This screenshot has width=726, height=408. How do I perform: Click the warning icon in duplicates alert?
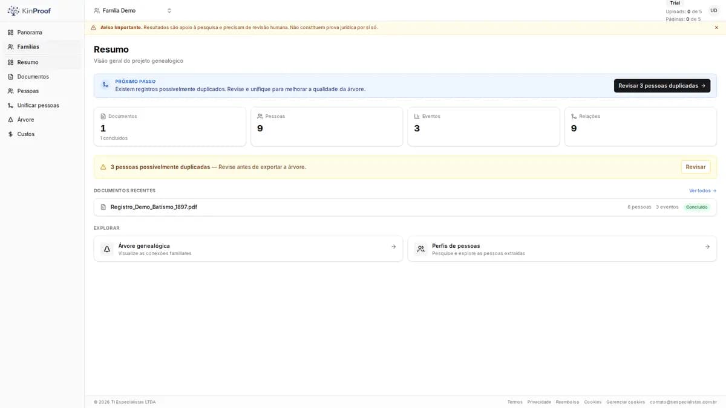click(103, 167)
